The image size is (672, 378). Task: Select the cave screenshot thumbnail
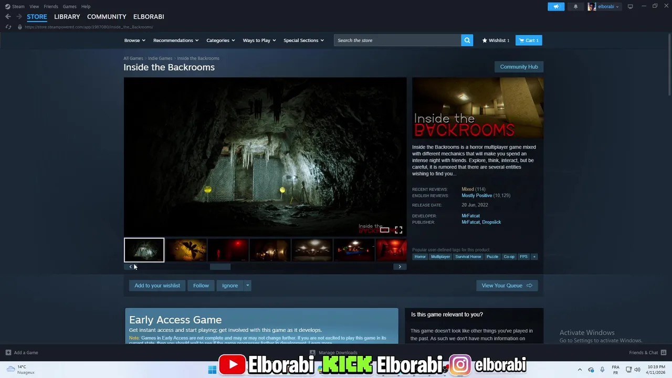(144, 250)
